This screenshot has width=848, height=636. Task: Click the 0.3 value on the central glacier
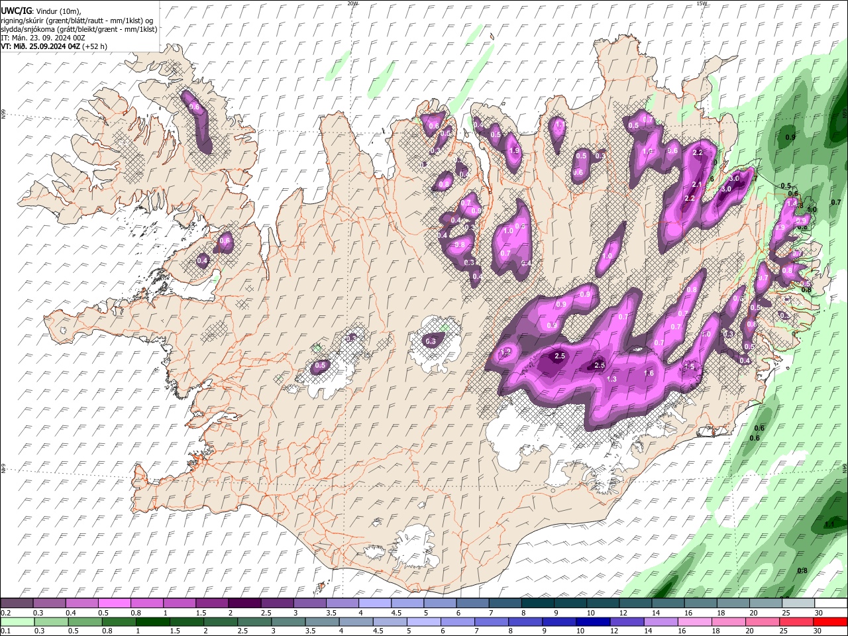click(x=431, y=342)
